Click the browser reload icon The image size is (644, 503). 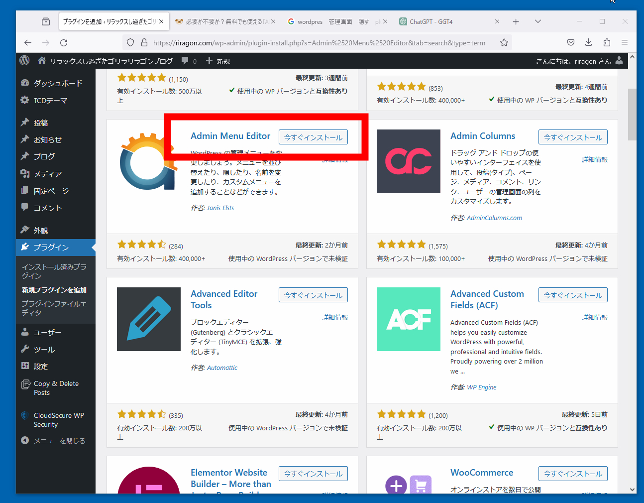(64, 43)
